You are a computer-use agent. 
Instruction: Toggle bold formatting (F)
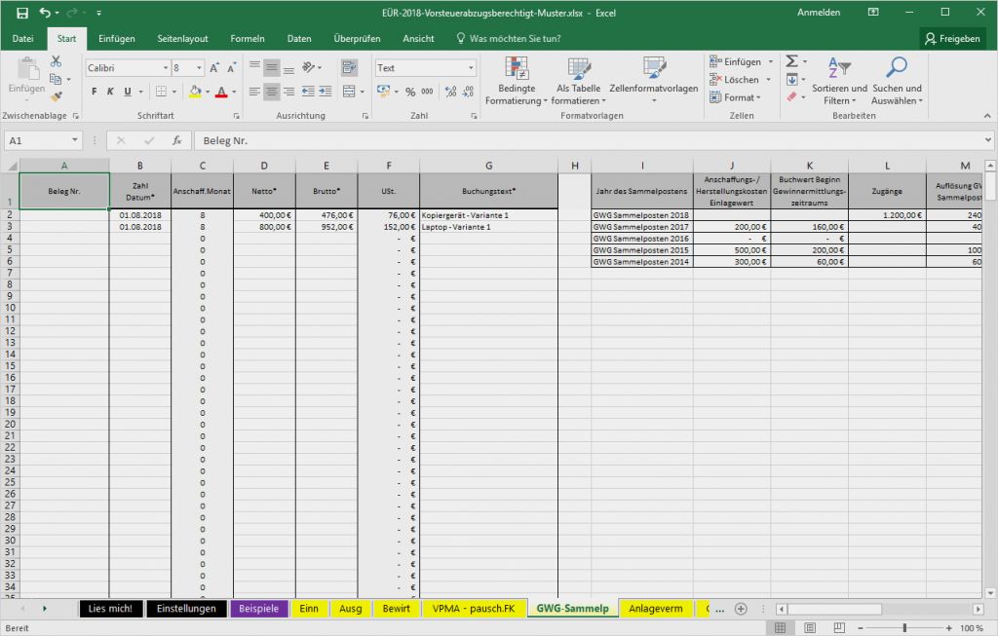point(93,92)
